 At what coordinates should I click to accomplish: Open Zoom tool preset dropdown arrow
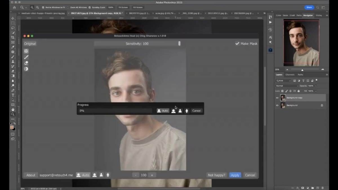(26, 7)
